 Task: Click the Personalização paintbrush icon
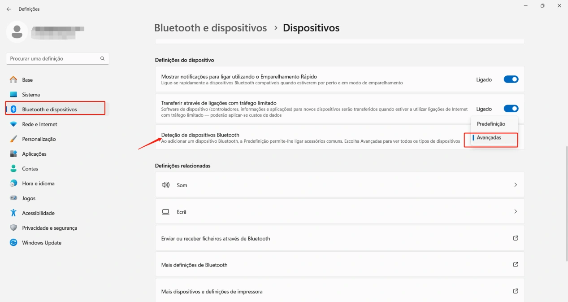[13, 139]
